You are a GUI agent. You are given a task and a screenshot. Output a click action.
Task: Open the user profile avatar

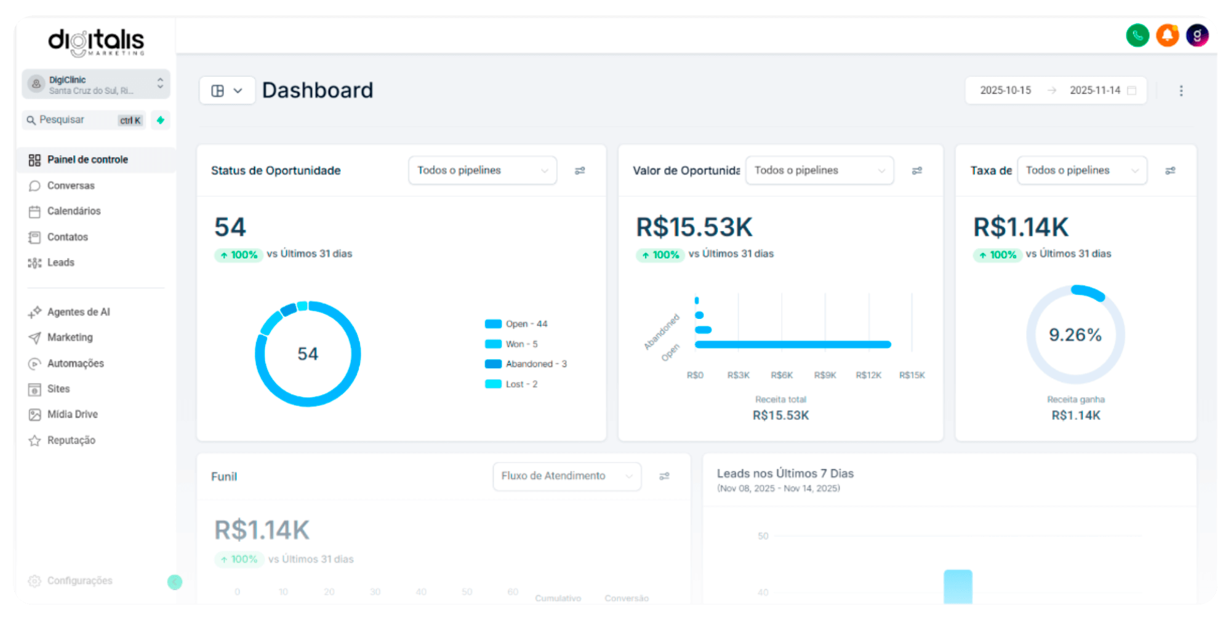[1197, 36]
